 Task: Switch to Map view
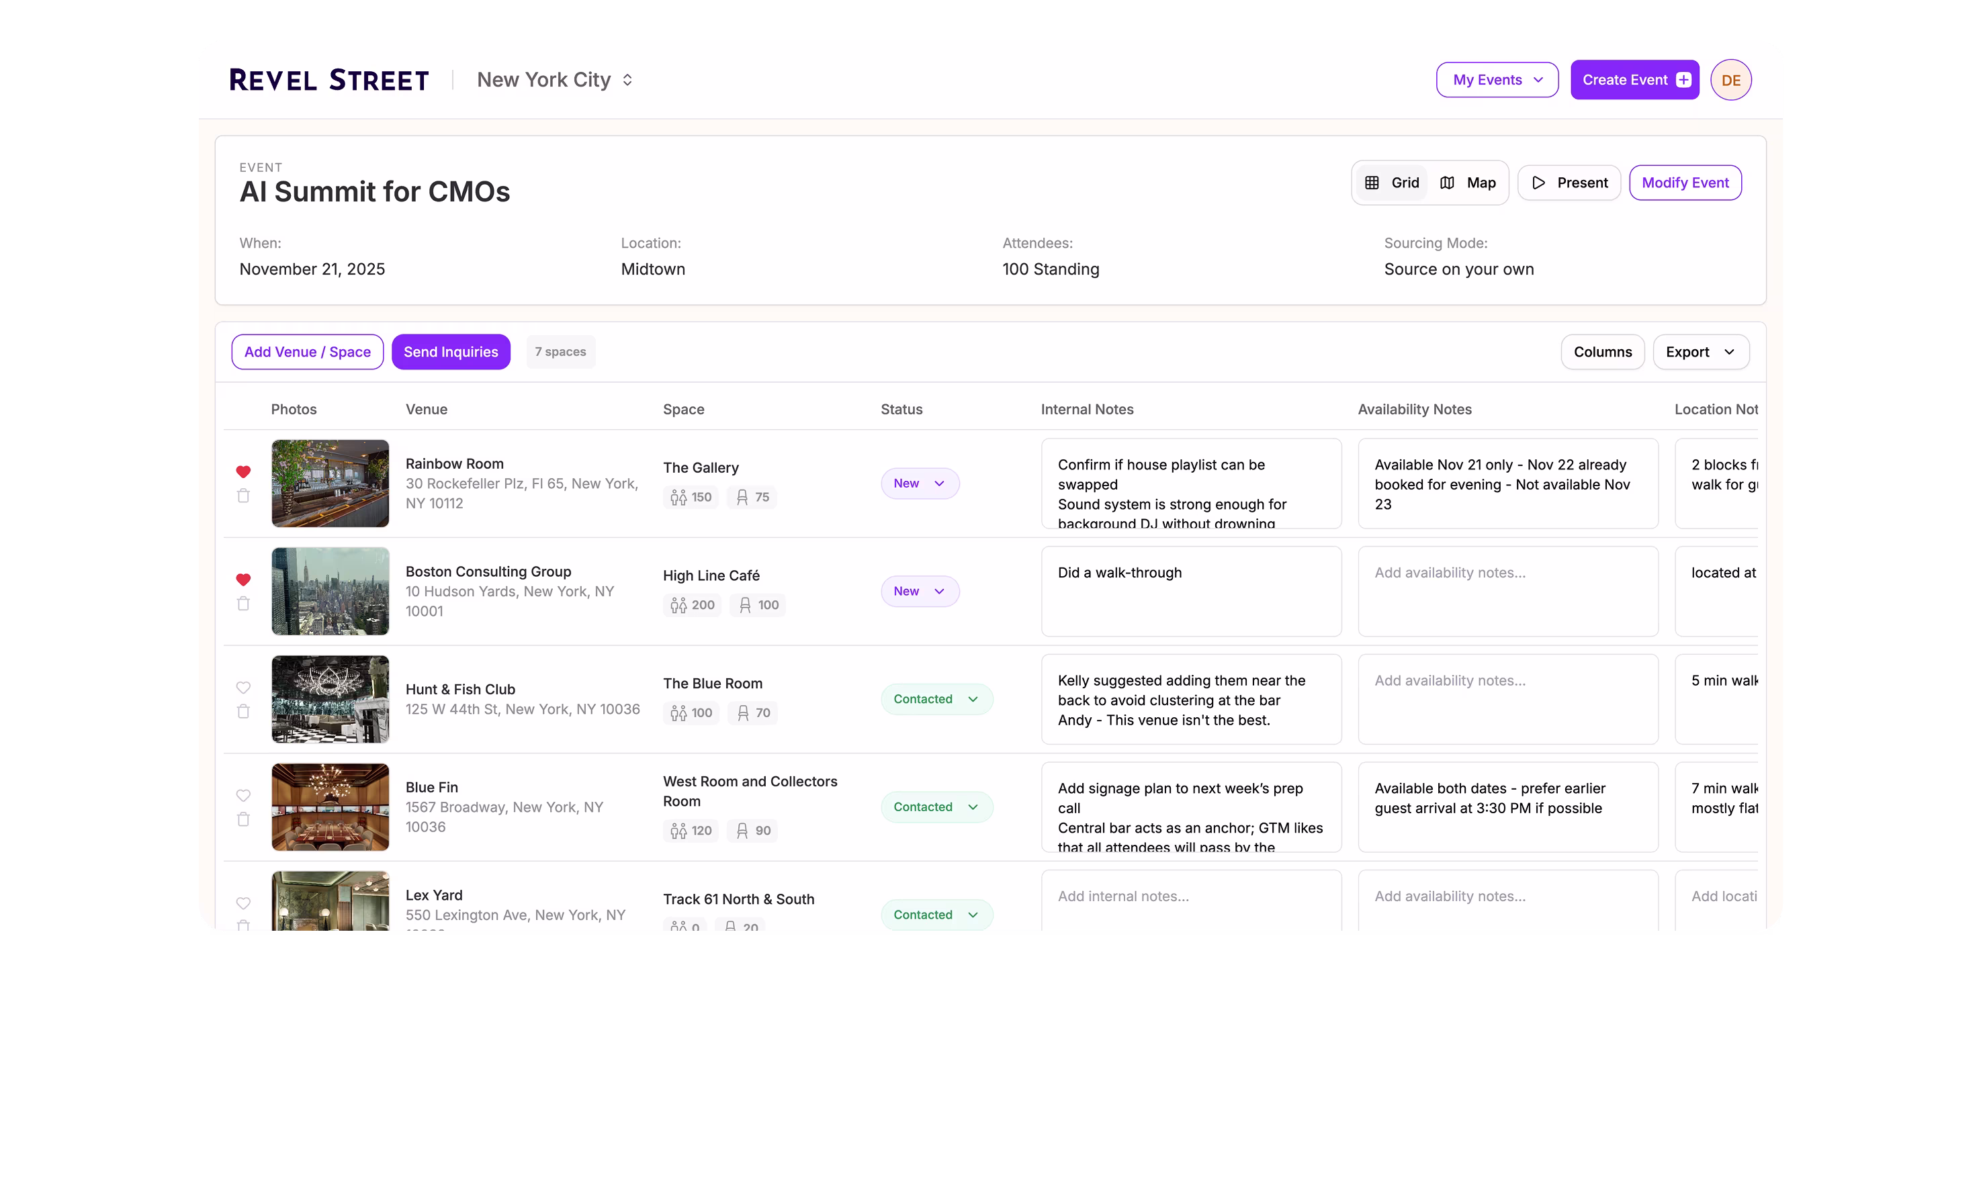pos(1467,183)
